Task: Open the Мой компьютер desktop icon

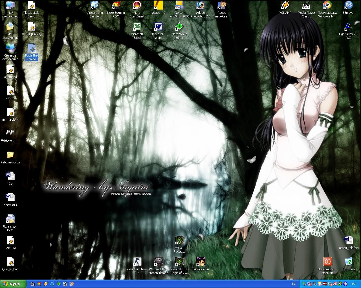Action: pyautogui.click(x=10, y=10)
